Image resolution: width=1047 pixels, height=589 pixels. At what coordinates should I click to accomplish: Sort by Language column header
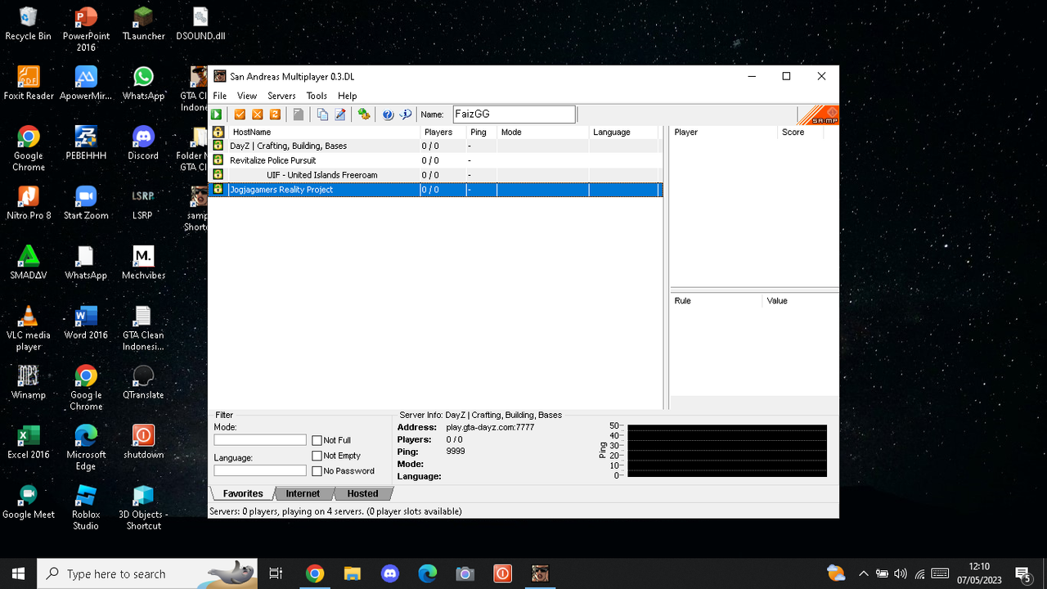pyautogui.click(x=623, y=132)
